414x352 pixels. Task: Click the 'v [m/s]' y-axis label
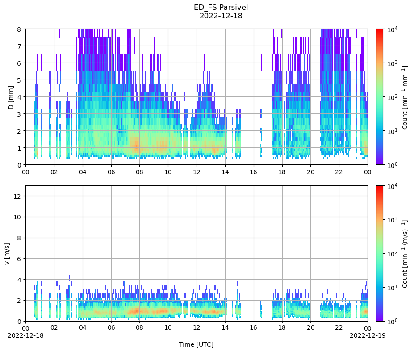(8, 254)
